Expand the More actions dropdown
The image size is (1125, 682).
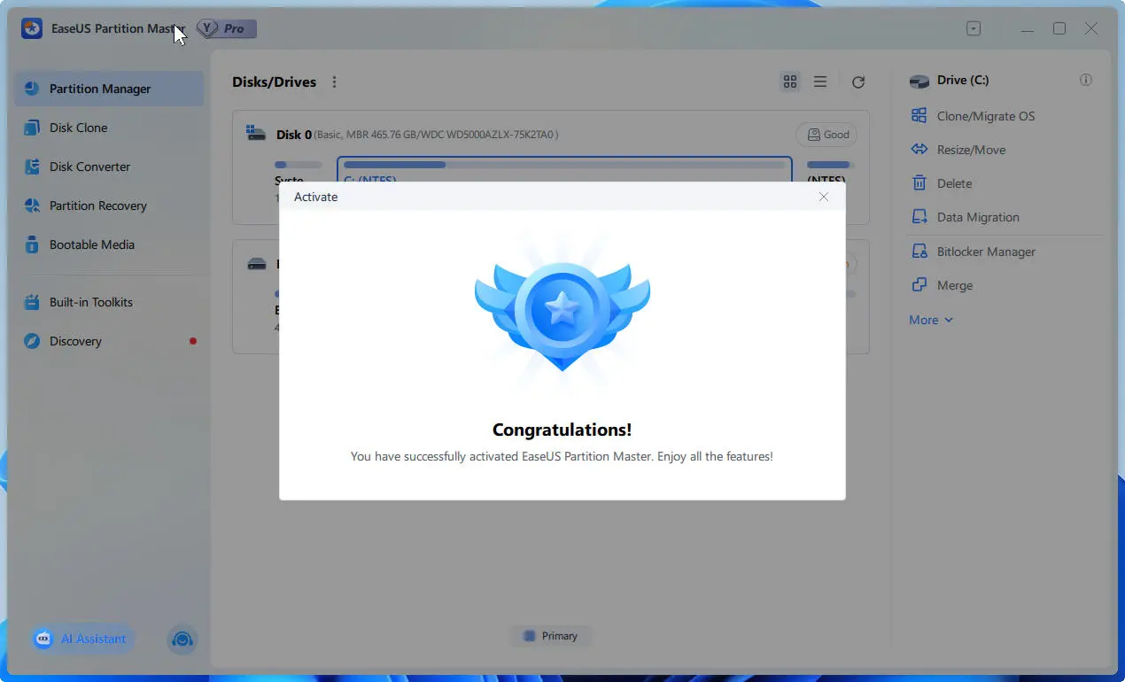point(931,320)
